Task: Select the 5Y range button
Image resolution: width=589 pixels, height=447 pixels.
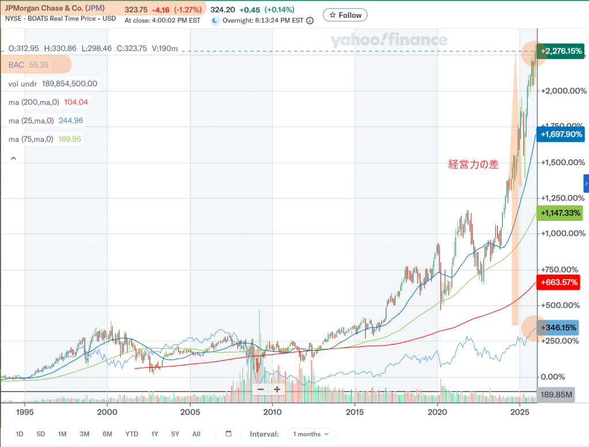Action: (175, 434)
